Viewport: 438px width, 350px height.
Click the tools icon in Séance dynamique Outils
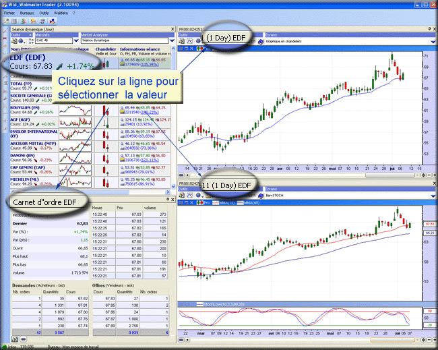(x=14, y=41)
